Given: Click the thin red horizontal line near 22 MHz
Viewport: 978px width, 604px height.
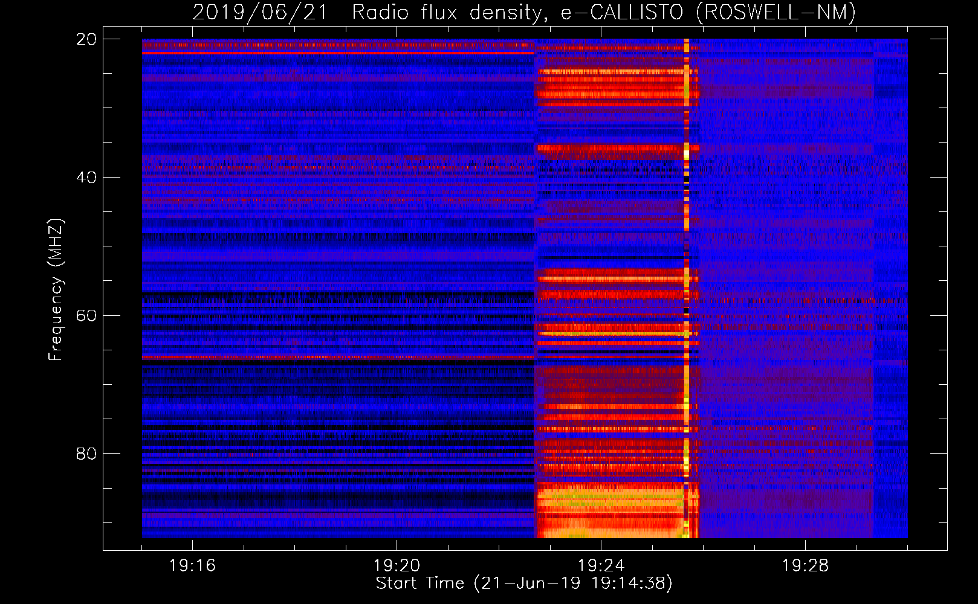Looking at the screenshot, I should click(x=338, y=53).
